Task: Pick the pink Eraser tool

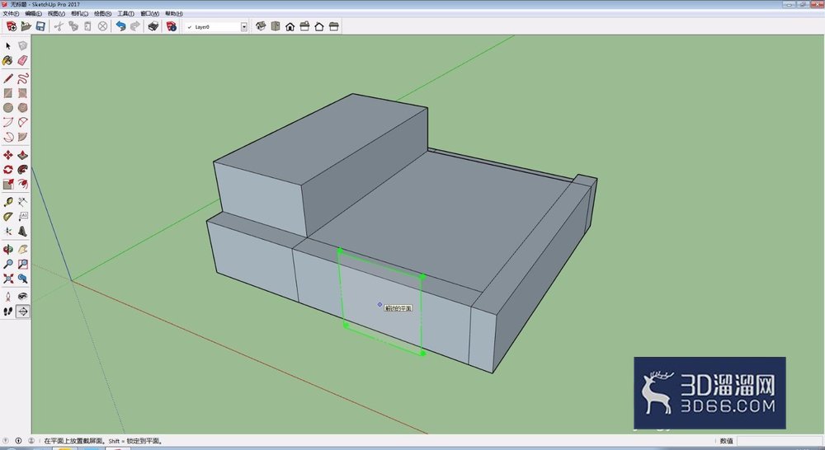Action: pos(22,60)
